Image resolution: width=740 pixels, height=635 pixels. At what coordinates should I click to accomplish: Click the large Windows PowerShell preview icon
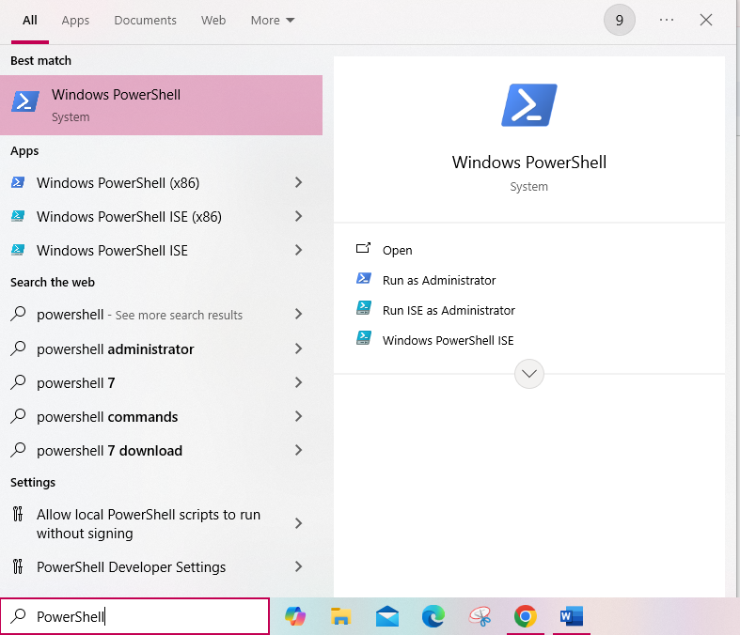coord(528,105)
